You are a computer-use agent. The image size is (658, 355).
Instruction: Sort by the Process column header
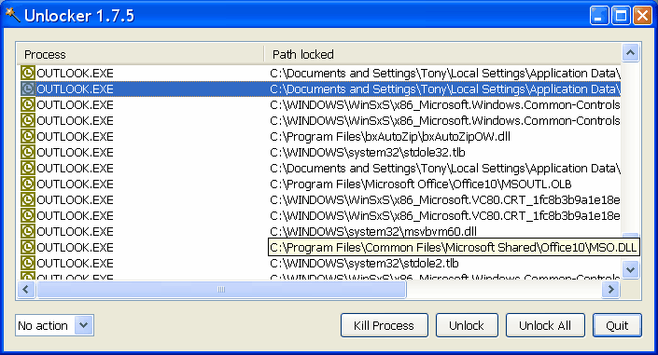[x=141, y=54]
